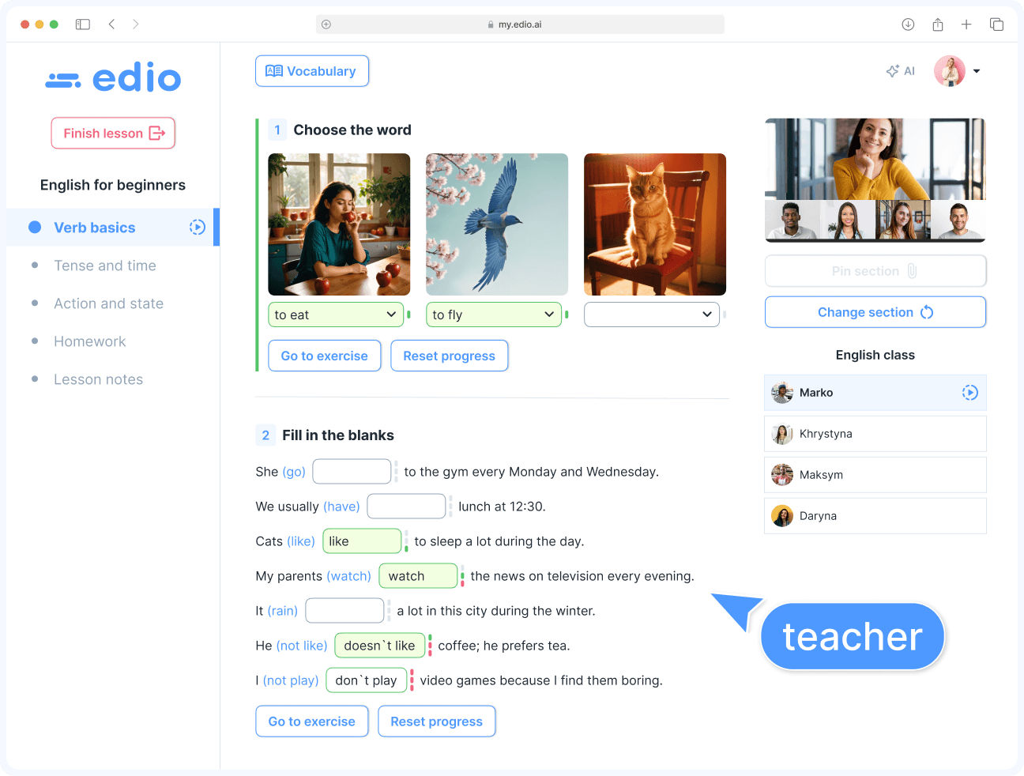Open the 'to eat' verb dropdown

(335, 314)
